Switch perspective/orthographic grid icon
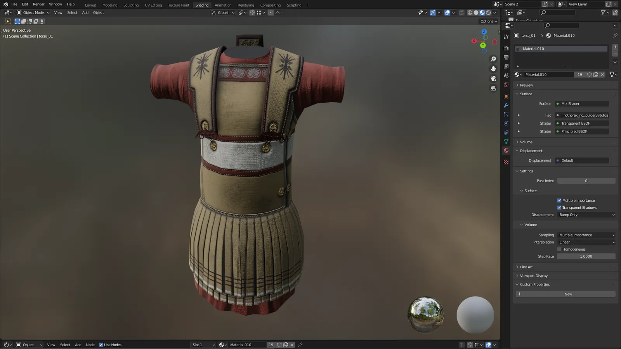Screen dimensions: 621x349 (x=493, y=88)
